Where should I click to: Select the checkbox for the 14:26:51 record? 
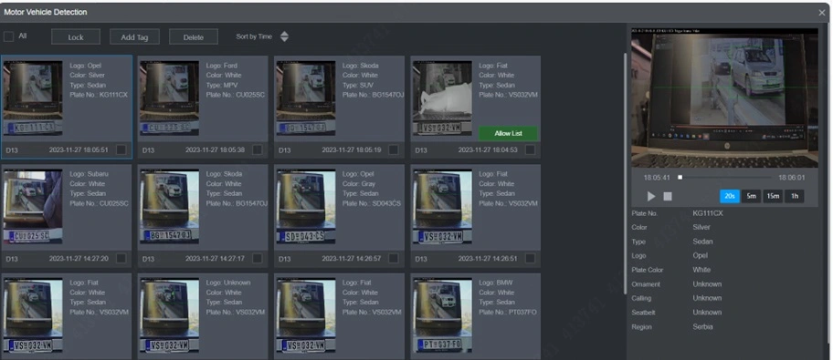(x=530, y=258)
